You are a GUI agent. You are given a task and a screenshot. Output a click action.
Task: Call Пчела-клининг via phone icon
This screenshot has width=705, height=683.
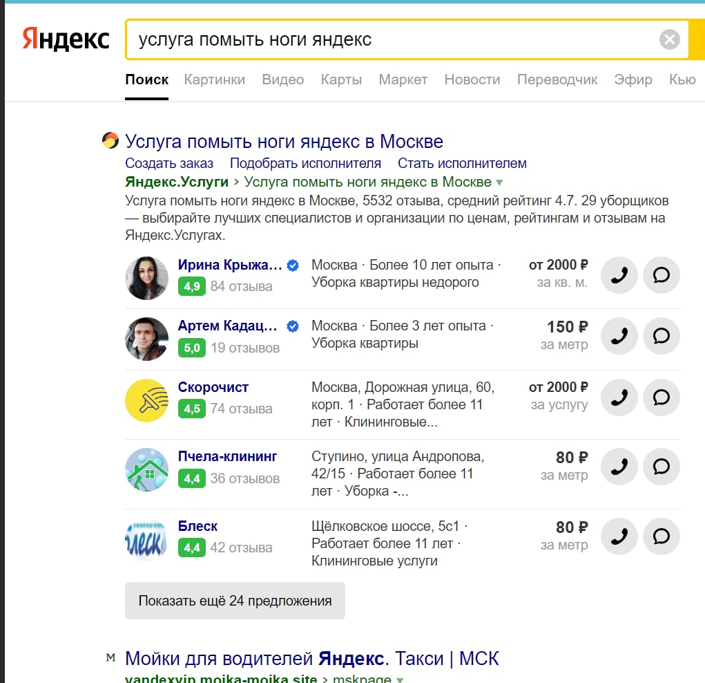tap(619, 467)
